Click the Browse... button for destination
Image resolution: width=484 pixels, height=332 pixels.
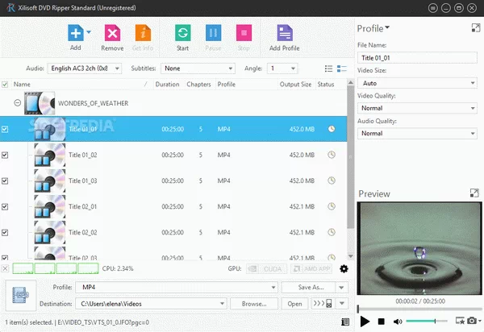coord(253,304)
